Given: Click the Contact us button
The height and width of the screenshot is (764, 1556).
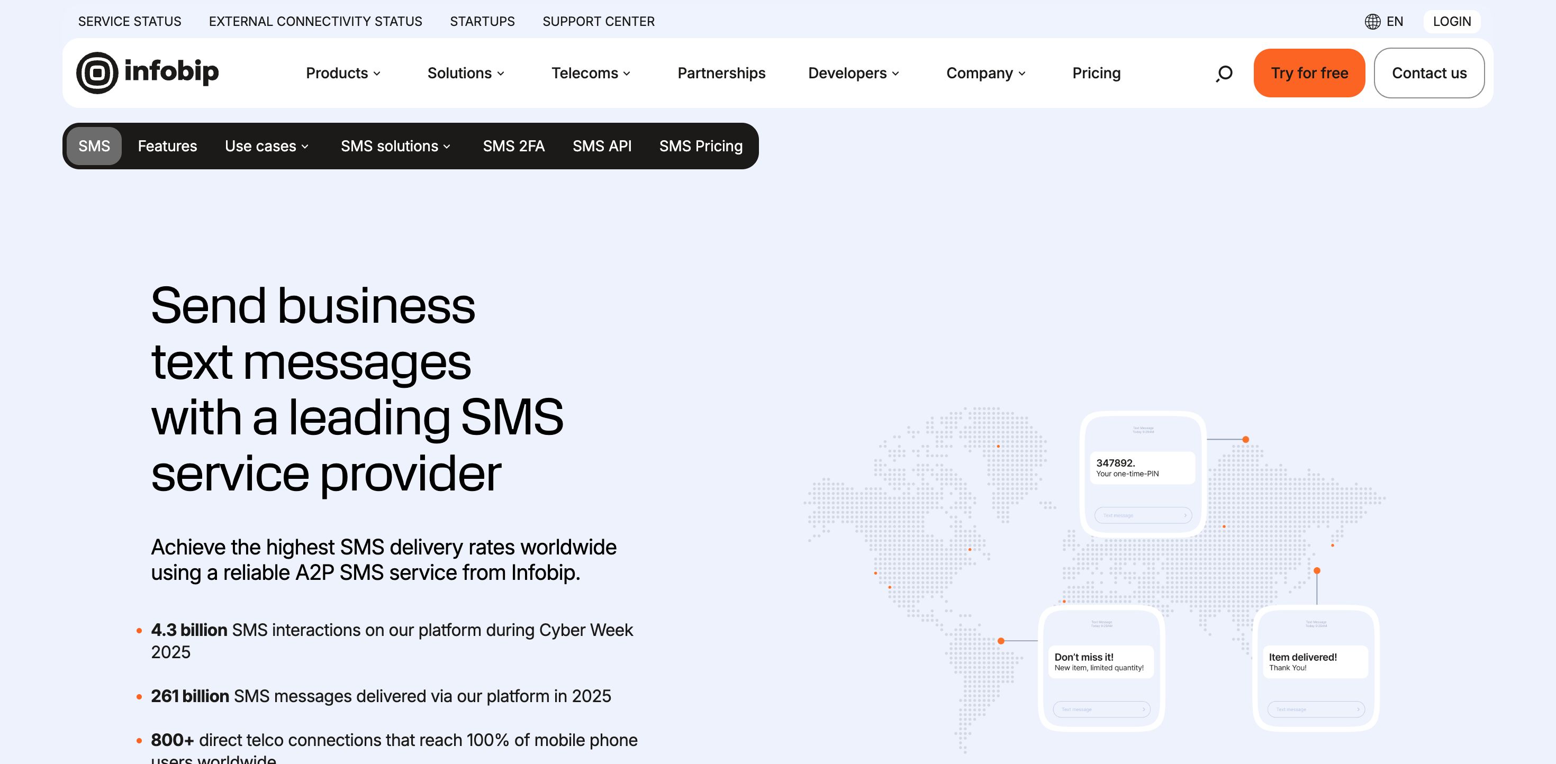Looking at the screenshot, I should [1429, 73].
